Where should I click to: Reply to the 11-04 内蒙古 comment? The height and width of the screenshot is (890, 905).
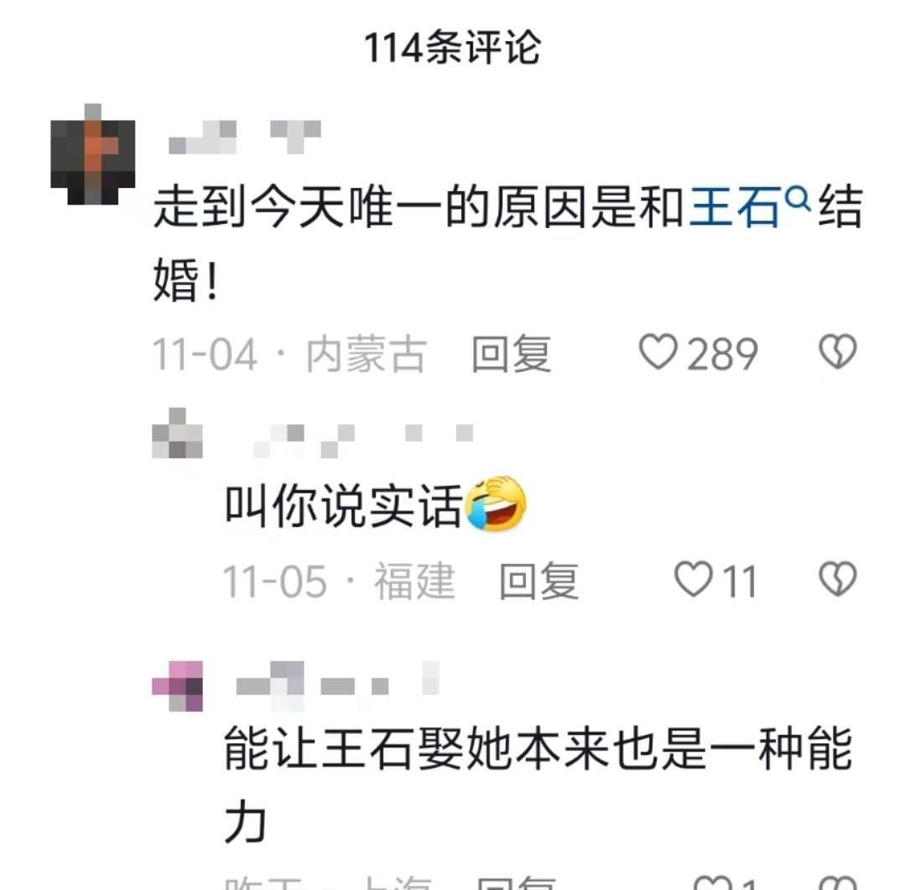(512, 353)
